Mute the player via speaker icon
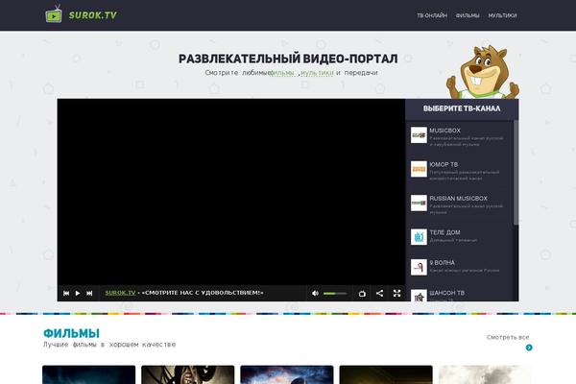Viewport: 576px width, 384px height. click(315, 293)
